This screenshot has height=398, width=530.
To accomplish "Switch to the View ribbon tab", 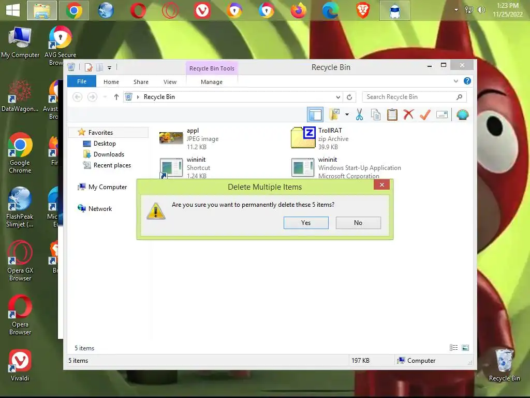I will click(x=170, y=82).
